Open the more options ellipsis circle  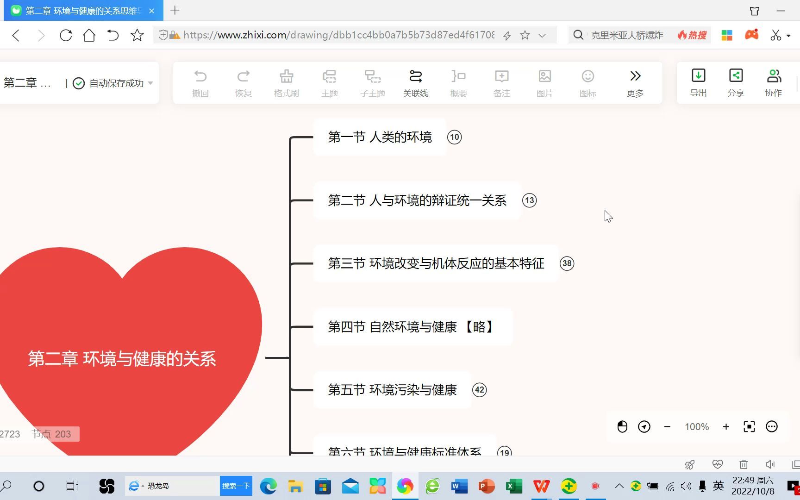[x=771, y=427]
